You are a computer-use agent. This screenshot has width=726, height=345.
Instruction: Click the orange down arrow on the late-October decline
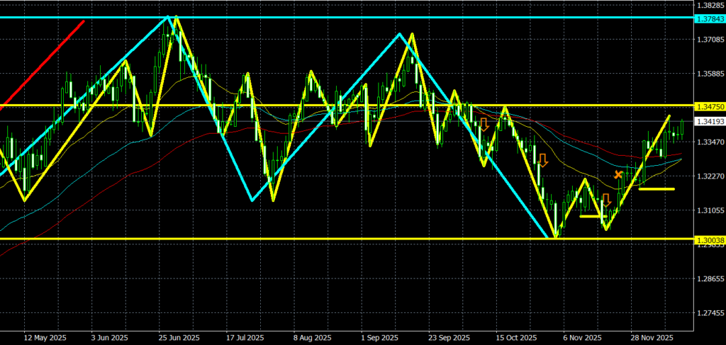(x=542, y=159)
